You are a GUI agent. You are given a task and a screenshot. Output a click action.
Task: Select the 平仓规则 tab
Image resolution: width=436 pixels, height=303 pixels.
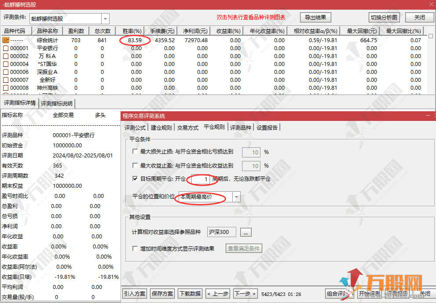click(x=214, y=127)
